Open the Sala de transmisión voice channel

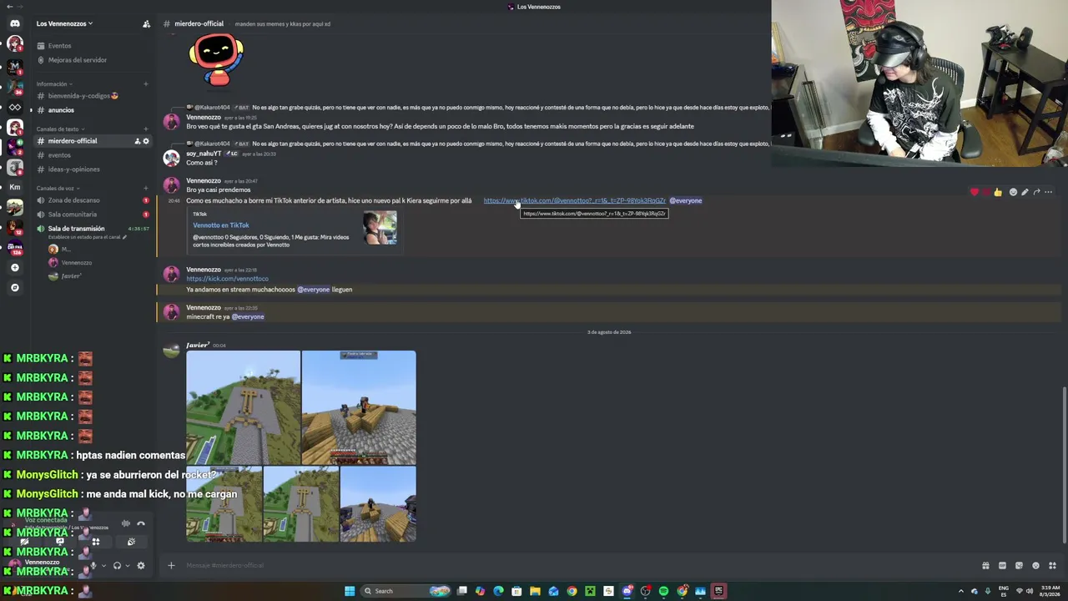click(x=71, y=229)
